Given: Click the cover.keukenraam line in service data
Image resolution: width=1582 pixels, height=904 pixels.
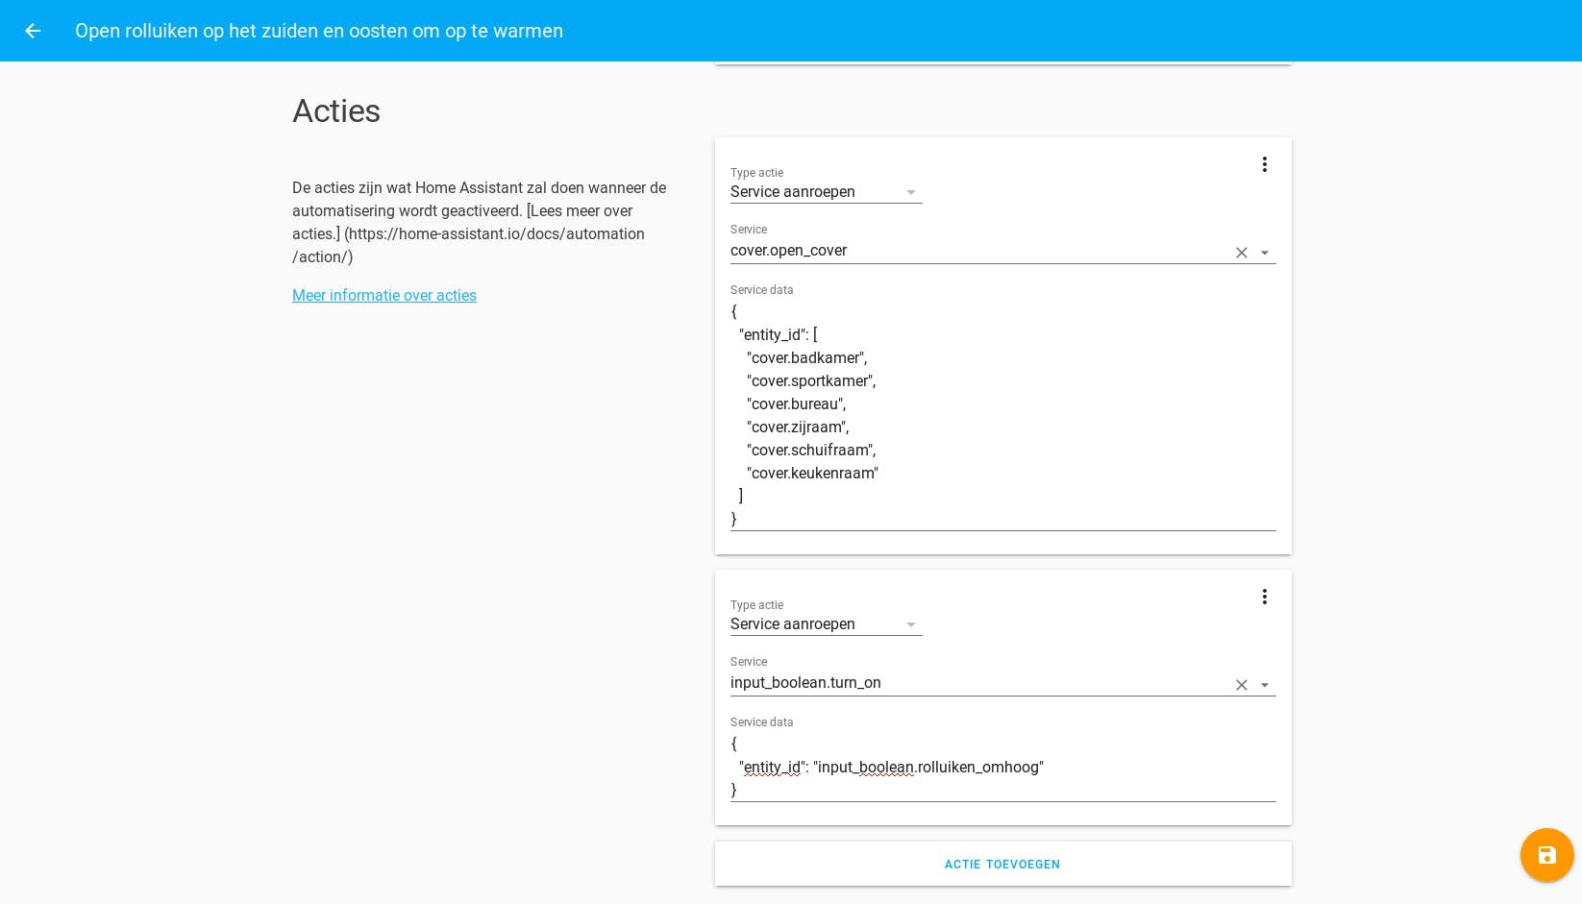Looking at the screenshot, I should (x=813, y=474).
